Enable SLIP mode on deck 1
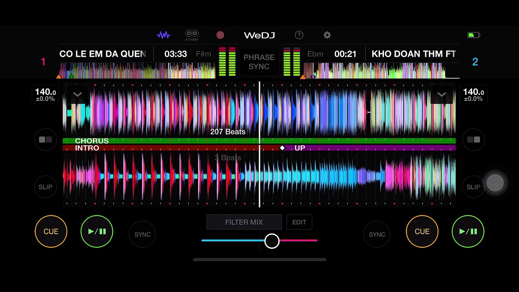519x292 pixels. tap(45, 187)
